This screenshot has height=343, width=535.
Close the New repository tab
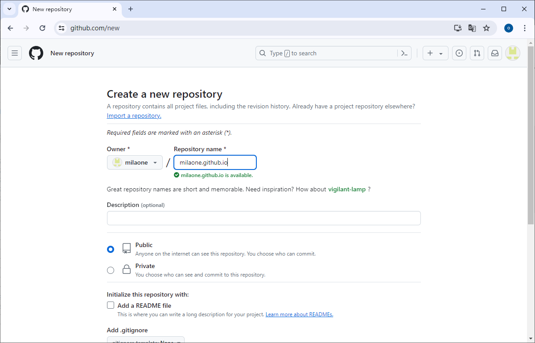(x=115, y=9)
